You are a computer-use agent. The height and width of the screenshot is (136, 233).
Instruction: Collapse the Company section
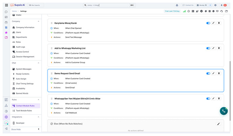point(38,21)
